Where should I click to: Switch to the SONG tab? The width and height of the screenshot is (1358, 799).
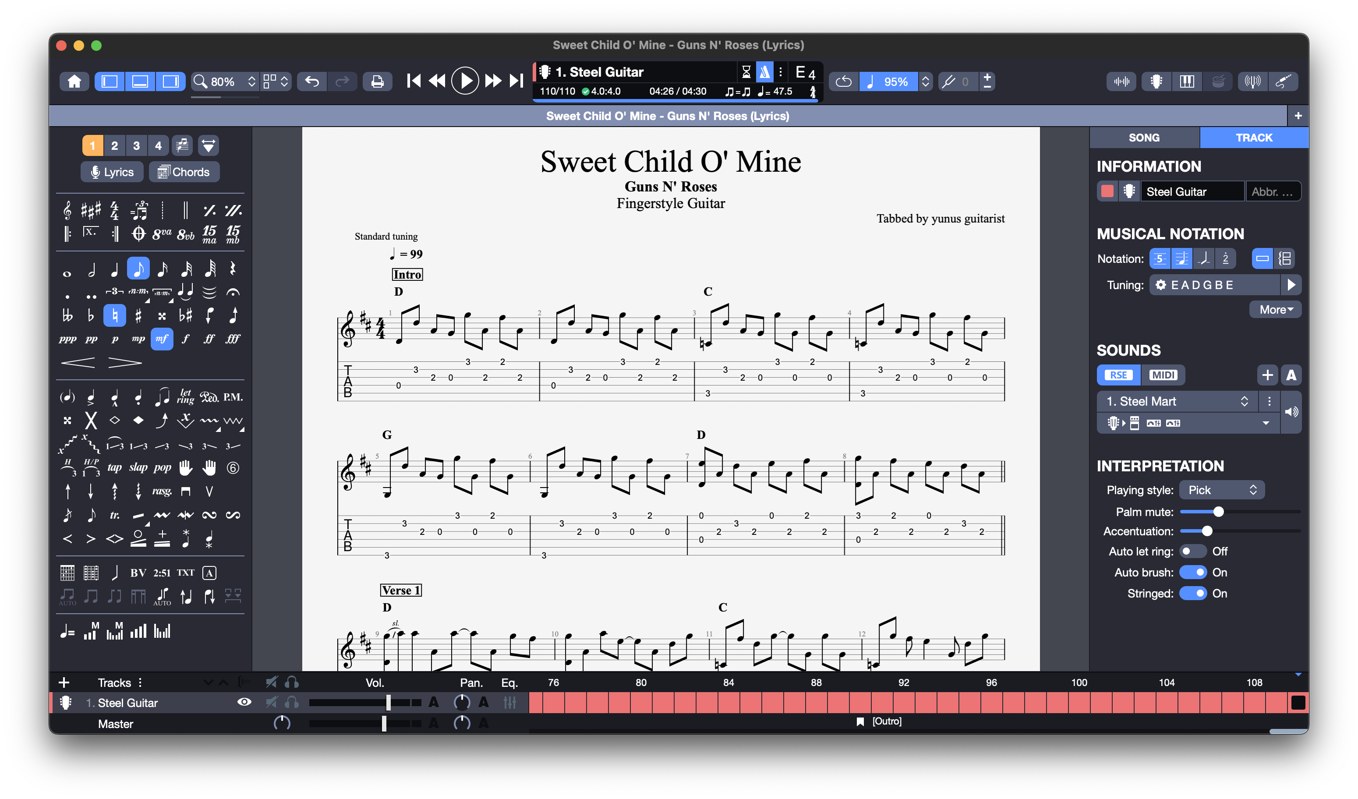click(x=1144, y=138)
